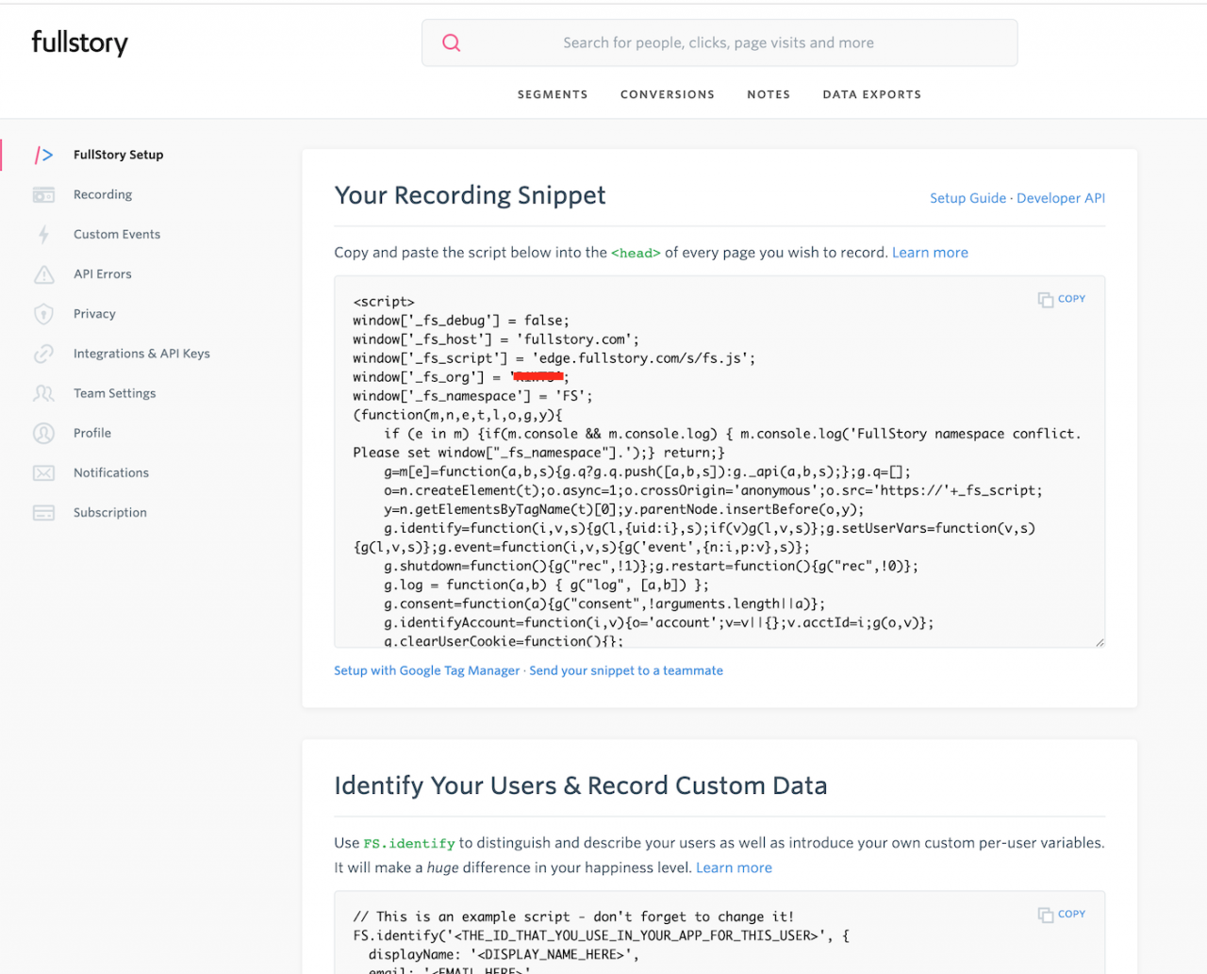This screenshot has width=1207, height=974.
Task: Open the Setup Guide link
Action: tap(967, 198)
